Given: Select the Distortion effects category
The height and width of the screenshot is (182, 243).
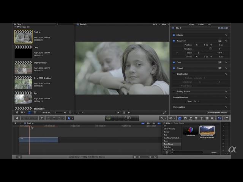Looking at the screenshot, I should (x=167, y=147).
